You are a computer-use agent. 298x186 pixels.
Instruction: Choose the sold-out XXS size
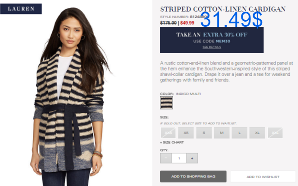(168, 133)
